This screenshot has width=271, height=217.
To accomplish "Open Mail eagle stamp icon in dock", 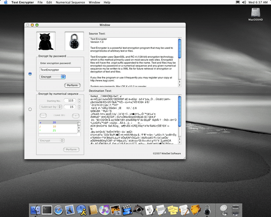I will [x=70, y=210].
